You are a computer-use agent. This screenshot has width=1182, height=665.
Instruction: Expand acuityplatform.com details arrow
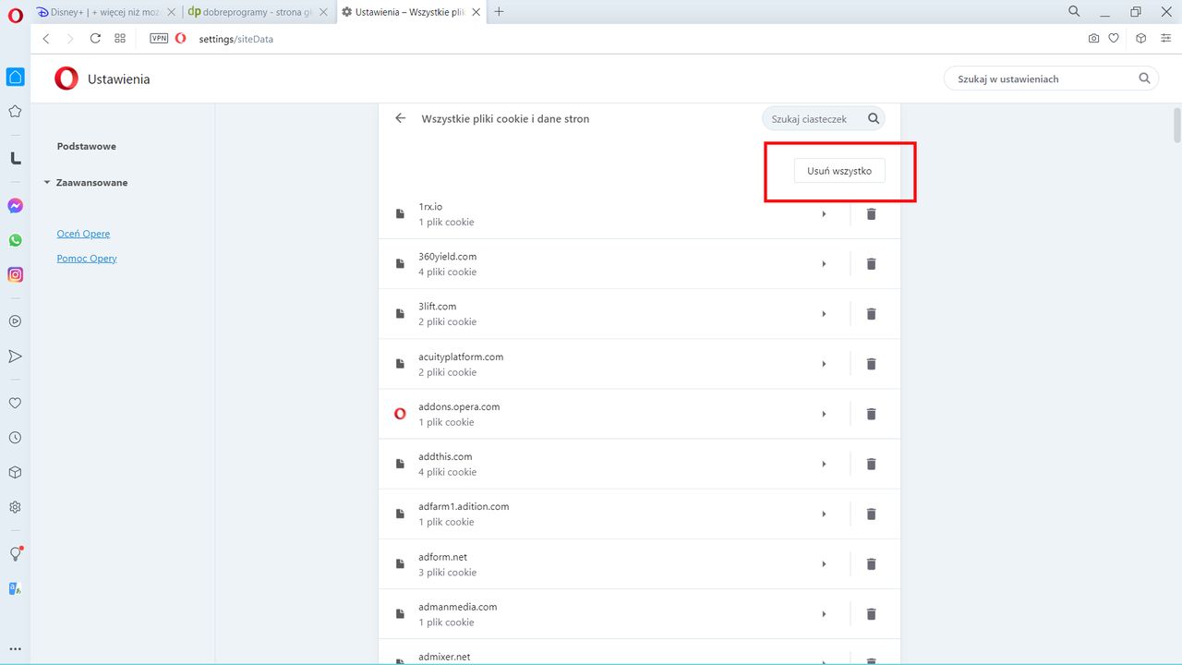tap(824, 364)
